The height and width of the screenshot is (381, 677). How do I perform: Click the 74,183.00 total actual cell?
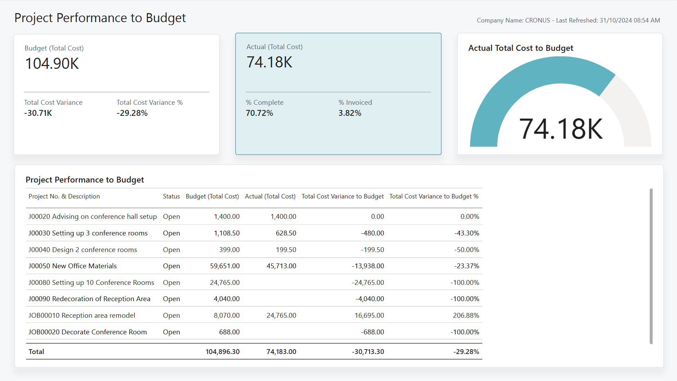pyautogui.click(x=281, y=352)
